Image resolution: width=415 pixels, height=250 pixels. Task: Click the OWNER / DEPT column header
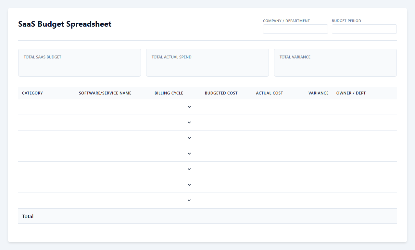click(x=351, y=93)
